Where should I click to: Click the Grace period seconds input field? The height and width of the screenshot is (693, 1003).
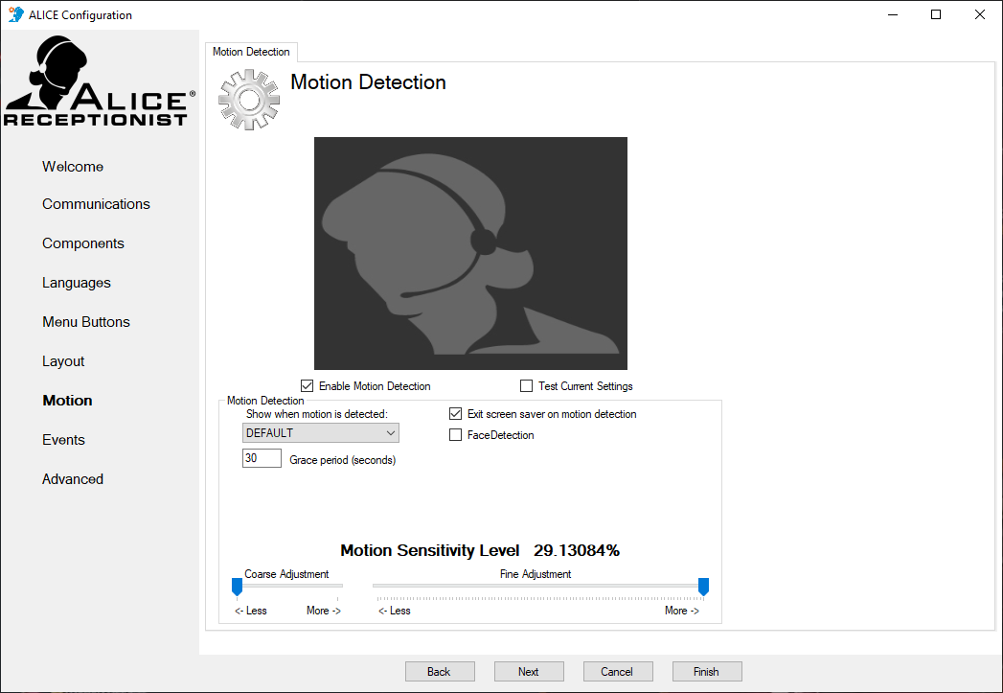[x=261, y=457]
